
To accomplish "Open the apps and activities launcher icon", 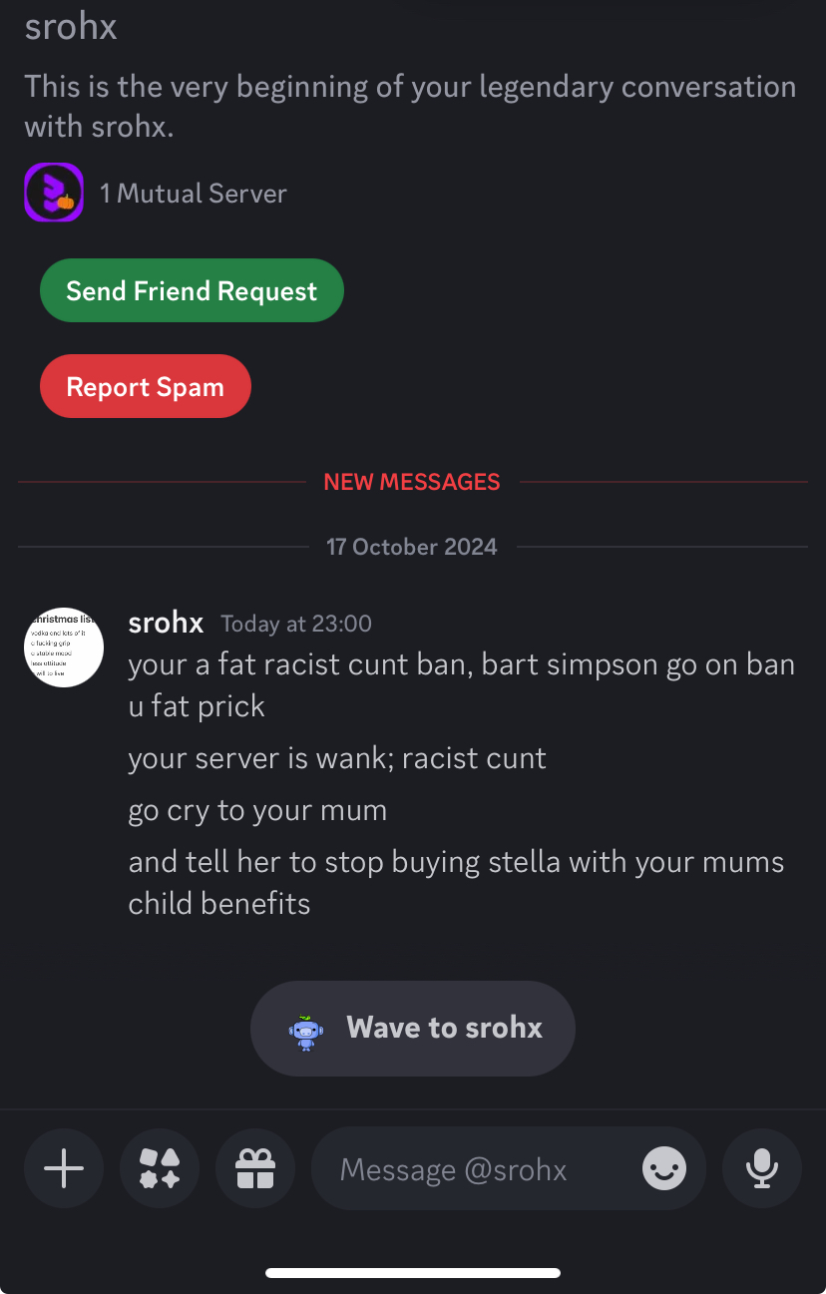I will [160, 1168].
